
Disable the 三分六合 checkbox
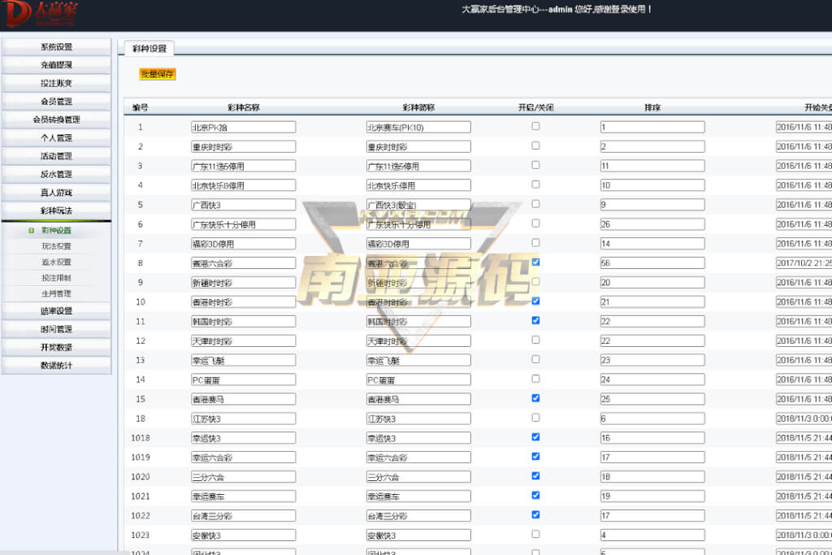coord(535,476)
